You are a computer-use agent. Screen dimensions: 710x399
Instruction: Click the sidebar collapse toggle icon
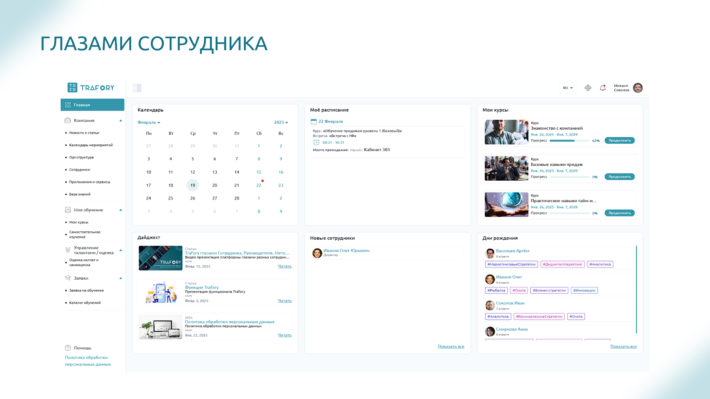click(137, 88)
